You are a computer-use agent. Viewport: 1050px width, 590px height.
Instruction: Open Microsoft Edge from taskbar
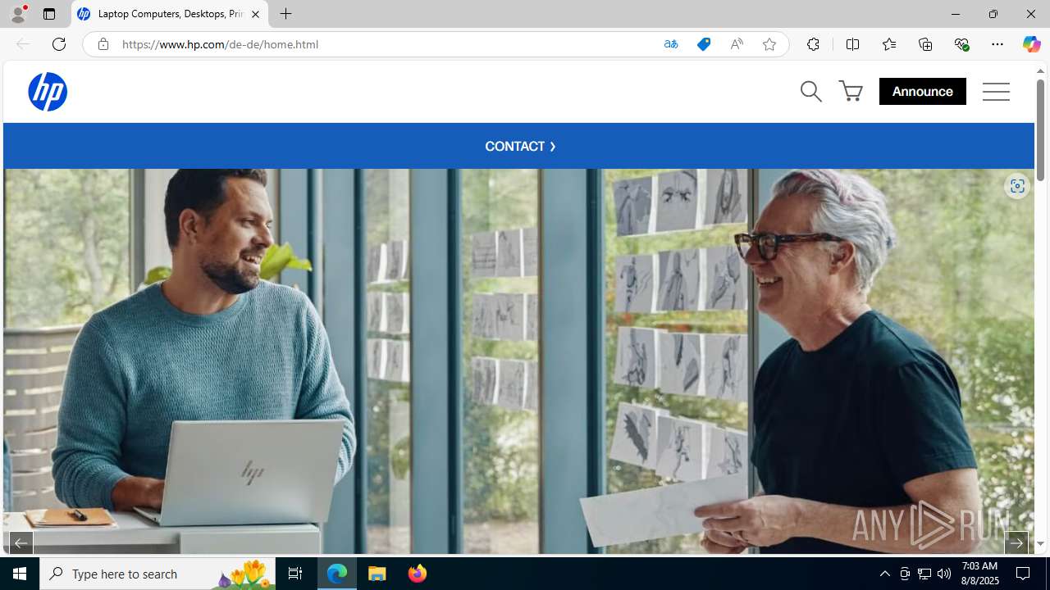point(337,574)
